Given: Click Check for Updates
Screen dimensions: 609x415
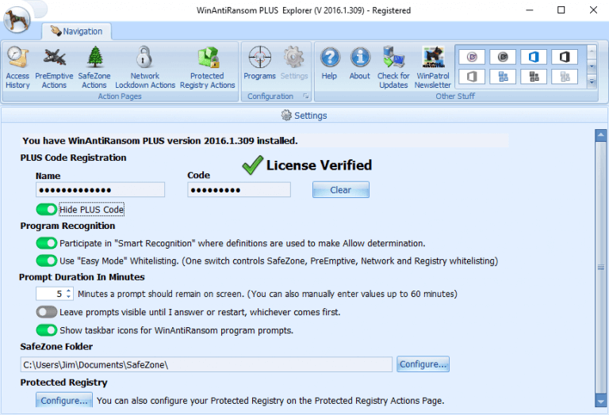Looking at the screenshot, I should [x=393, y=67].
